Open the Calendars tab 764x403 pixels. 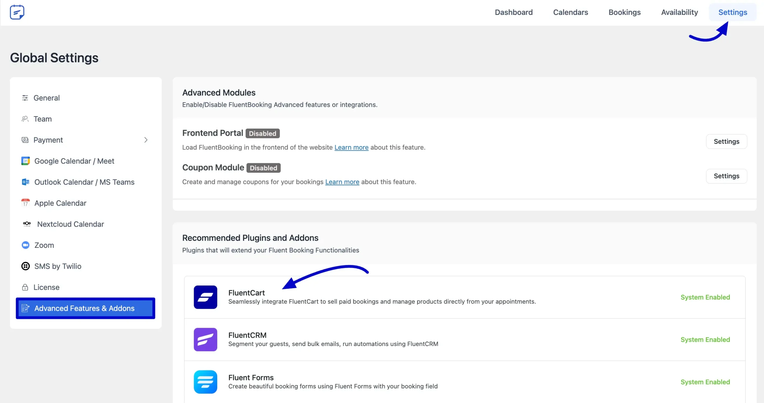(570, 12)
